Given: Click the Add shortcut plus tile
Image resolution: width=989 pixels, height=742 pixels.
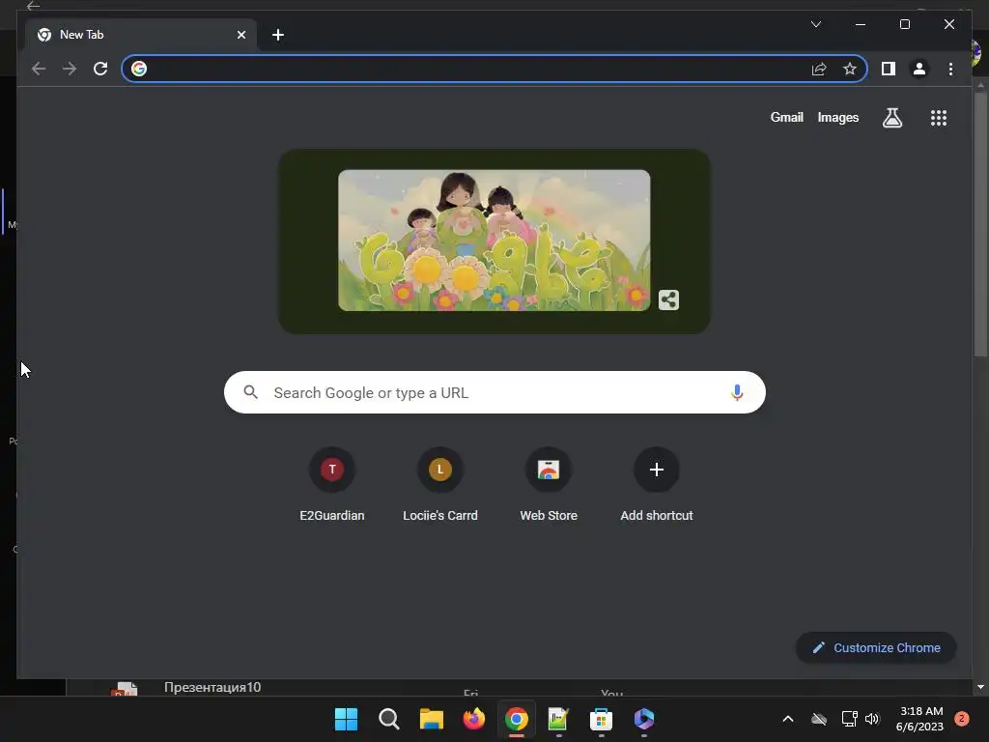Looking at the screenshot, I should coord(657,484).
